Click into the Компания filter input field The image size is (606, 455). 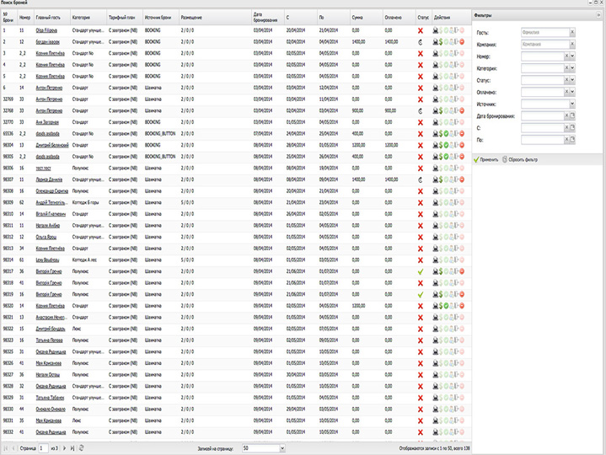pos(544,44)
